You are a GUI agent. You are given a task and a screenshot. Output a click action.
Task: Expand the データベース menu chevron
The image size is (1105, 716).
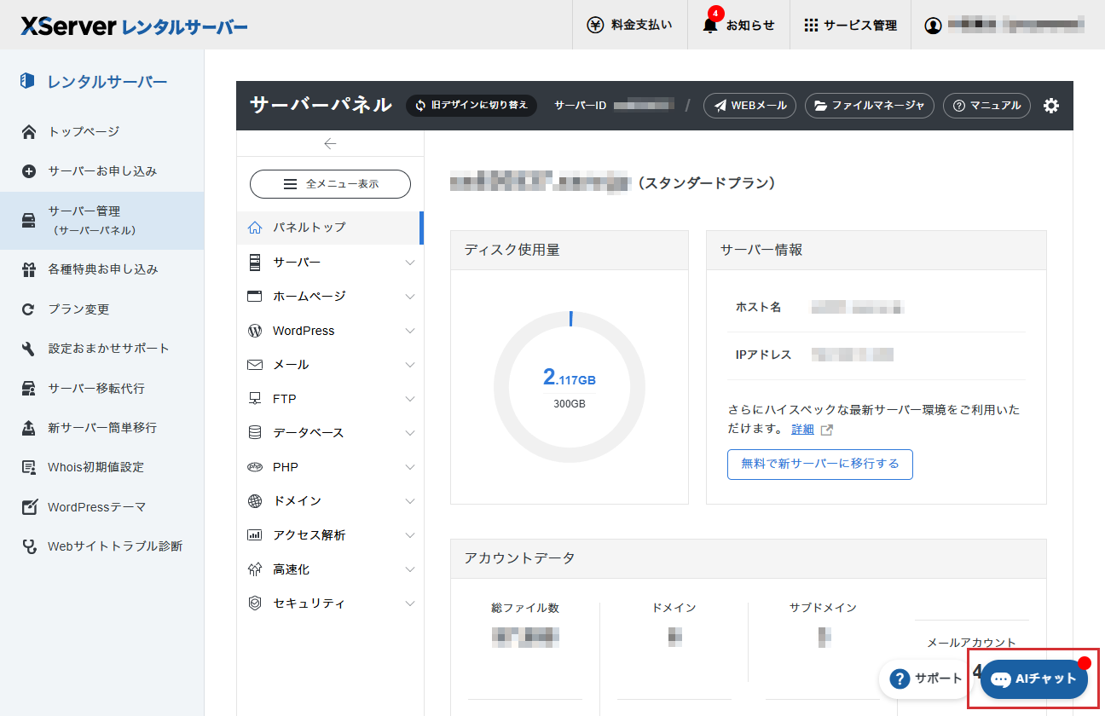tap(410, 433)
